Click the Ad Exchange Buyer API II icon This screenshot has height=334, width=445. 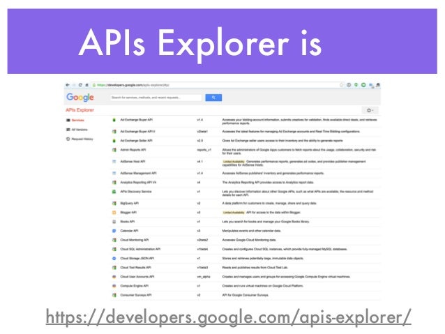[x=114, y=132]
